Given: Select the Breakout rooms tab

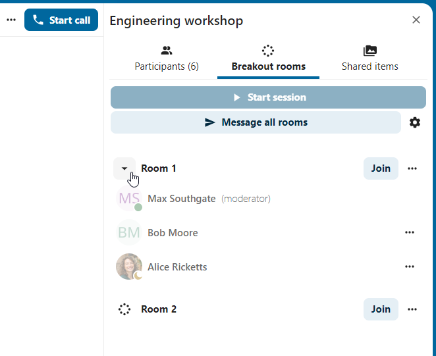Looking at the screenshot, I should 268,59.
